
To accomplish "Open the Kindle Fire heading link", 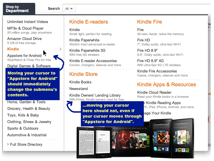I will pos(150,22).
